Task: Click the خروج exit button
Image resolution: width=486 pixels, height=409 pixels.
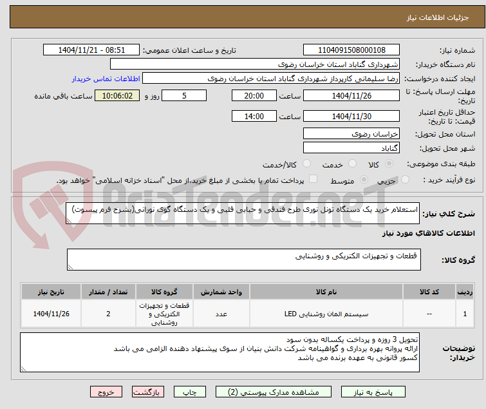Action: 106,392
